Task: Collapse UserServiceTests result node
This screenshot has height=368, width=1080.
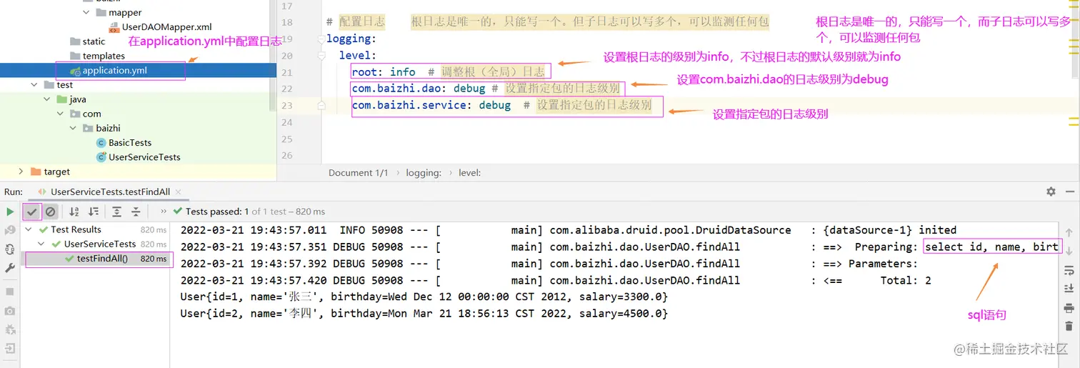Action: [41, 244]
